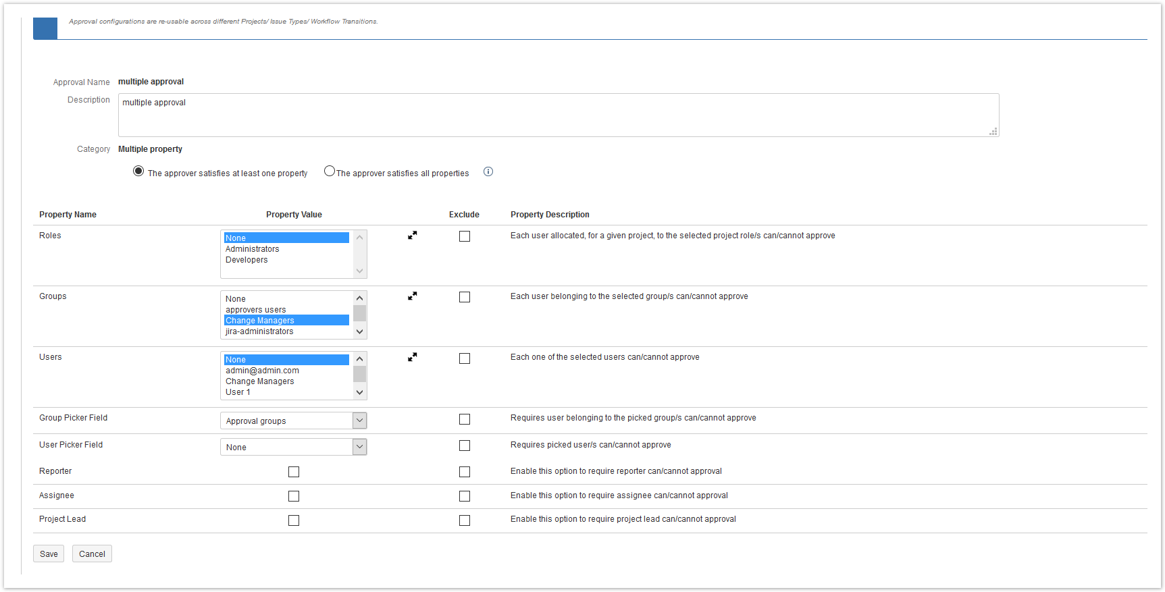Screen dimensions: 1165x592
Task: Tick the Exclude checkbox for Project Lead
Action: pos(465,520)
